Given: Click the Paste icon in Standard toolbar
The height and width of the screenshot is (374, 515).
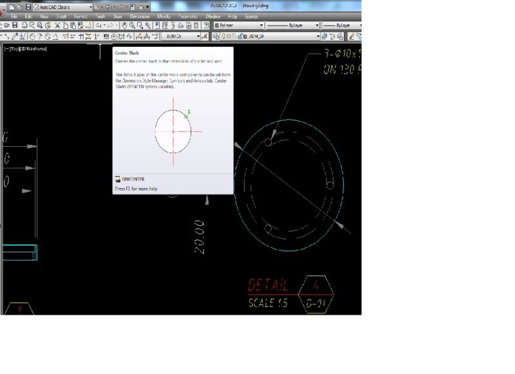Looking at the screenshot, I should pyautogui.click(x=73, y=25).
